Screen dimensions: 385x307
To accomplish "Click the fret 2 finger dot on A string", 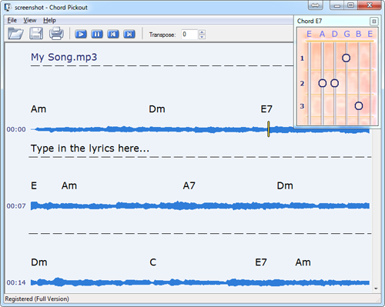I will 323,83.
